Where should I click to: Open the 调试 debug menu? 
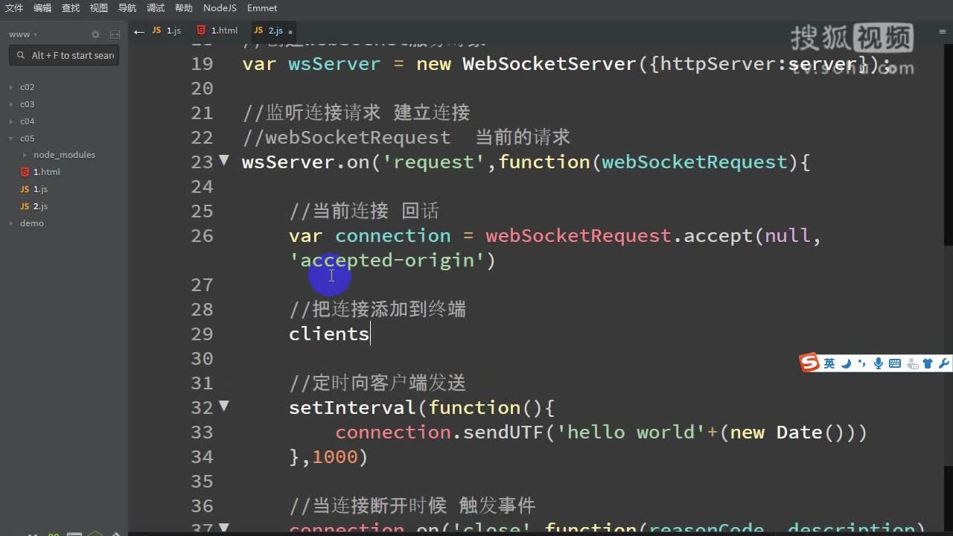(x=155, y=8)
